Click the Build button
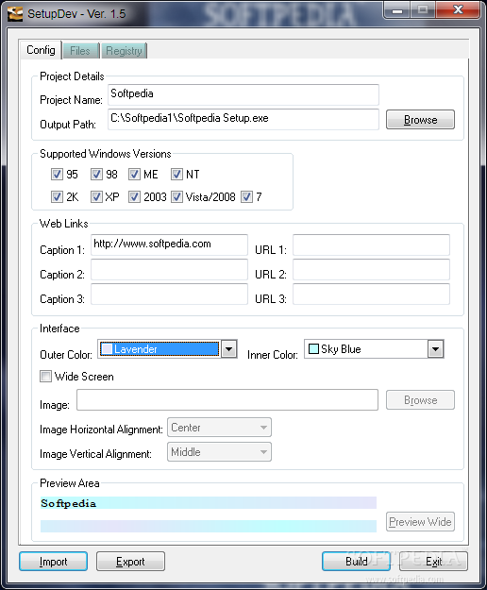This screenshot has width=487, height=590. (x=356, y=562)
